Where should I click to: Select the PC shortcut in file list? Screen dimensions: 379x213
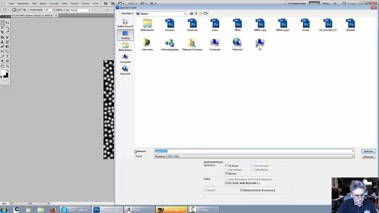260,45
